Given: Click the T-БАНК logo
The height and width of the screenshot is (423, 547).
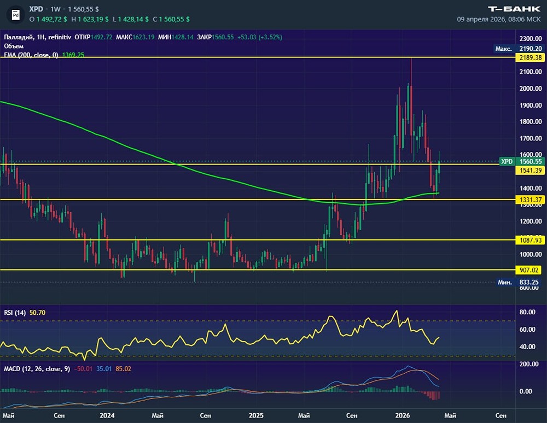Looking at the screenshot, I should click(514, 9).
